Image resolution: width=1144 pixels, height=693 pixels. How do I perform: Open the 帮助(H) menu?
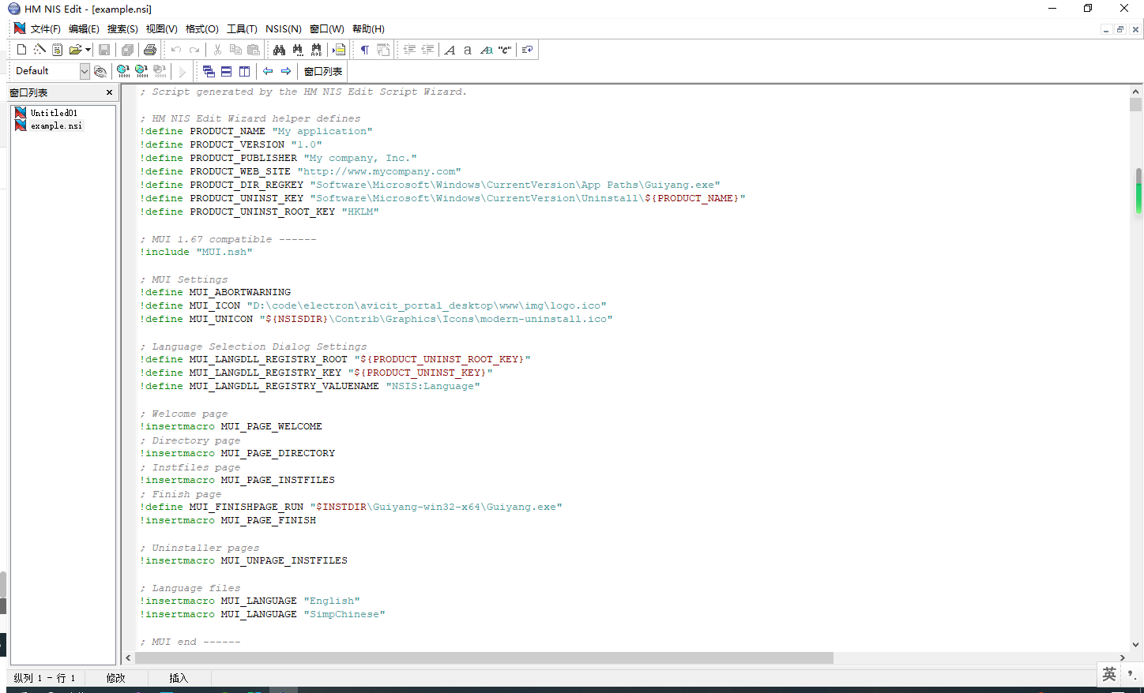368,29
